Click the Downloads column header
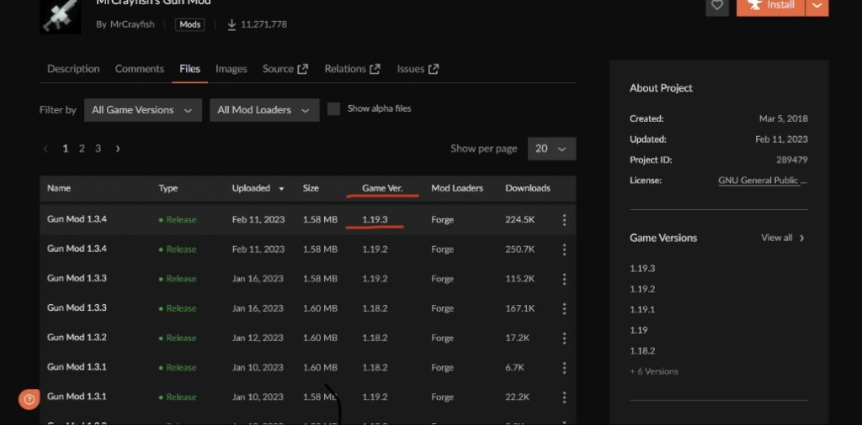Screen dimensions: 862x425 pyautogui.click(x=528, y=188)
